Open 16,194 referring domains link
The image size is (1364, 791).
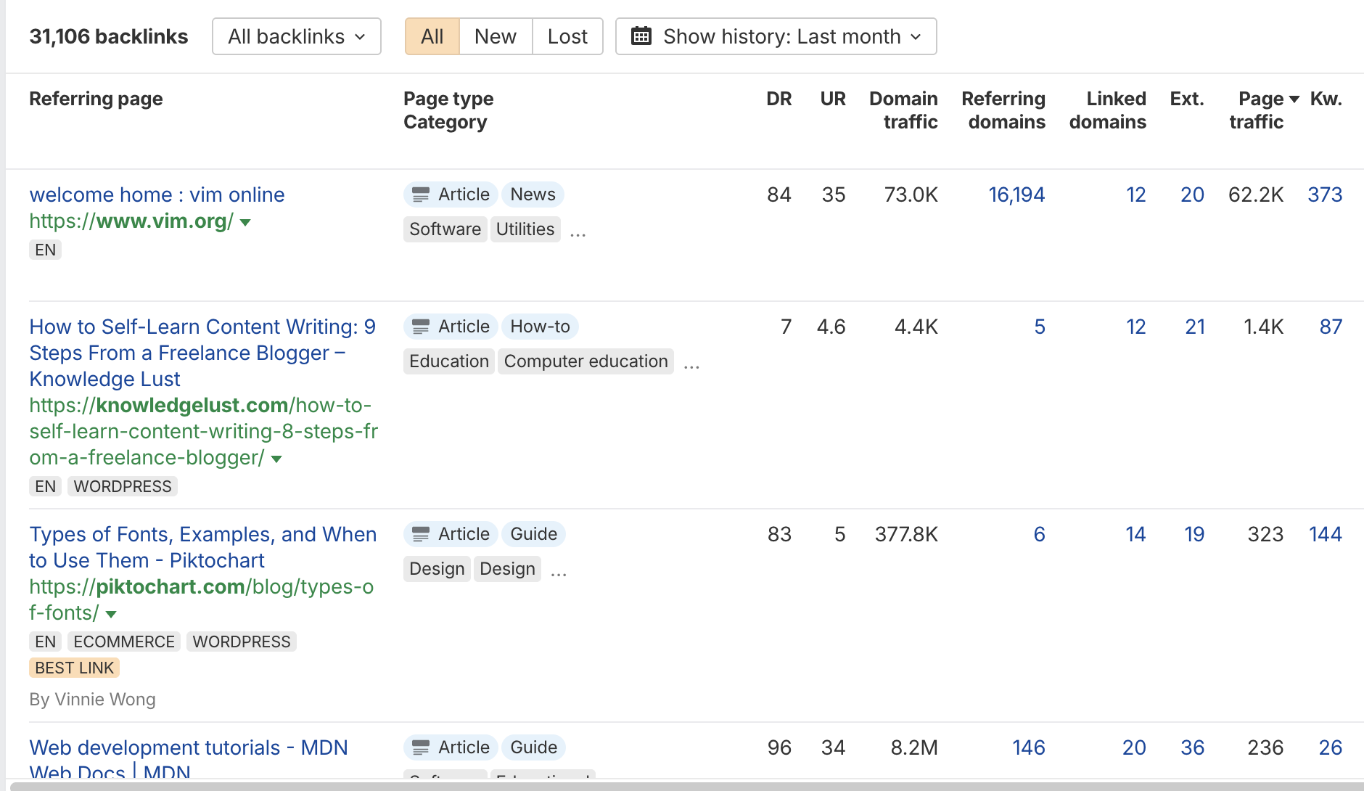click(x=1016, y=194)
